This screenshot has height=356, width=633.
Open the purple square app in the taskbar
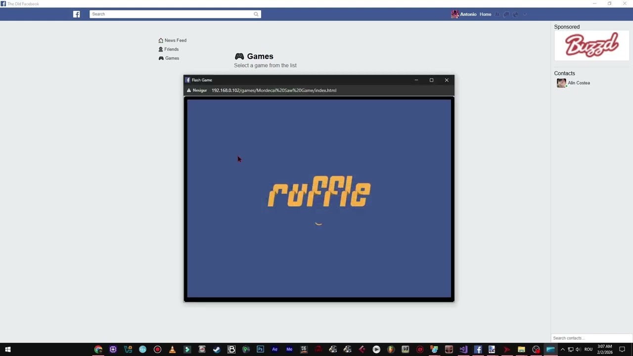(x=113, y=350)
